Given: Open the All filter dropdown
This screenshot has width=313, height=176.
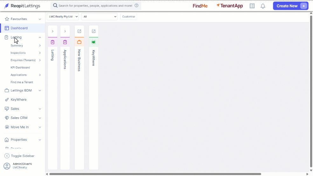Looking at the screenshot, I should coord(99,17).
